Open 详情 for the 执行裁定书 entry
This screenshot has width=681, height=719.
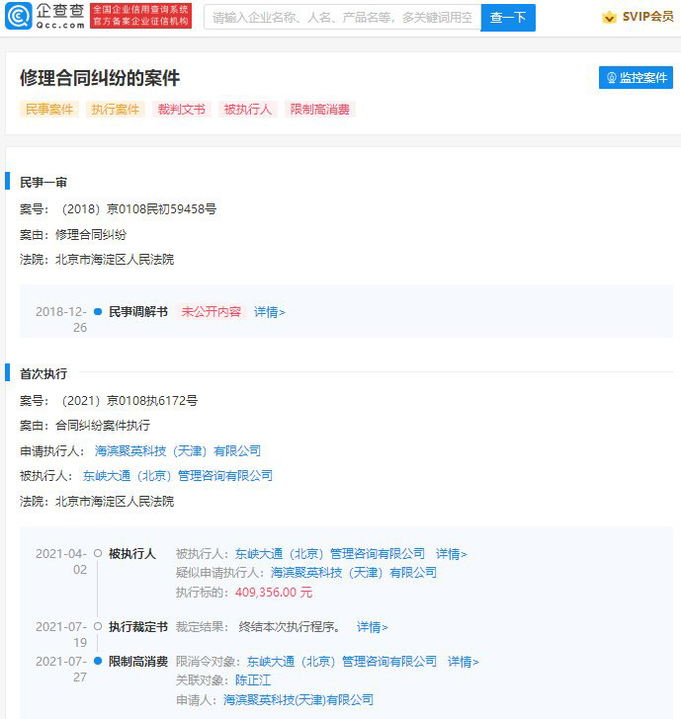(373, 627)
